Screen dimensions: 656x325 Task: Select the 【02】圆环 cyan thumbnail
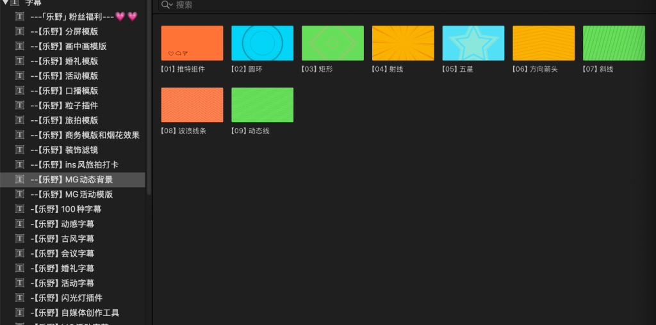coord(262,43)
